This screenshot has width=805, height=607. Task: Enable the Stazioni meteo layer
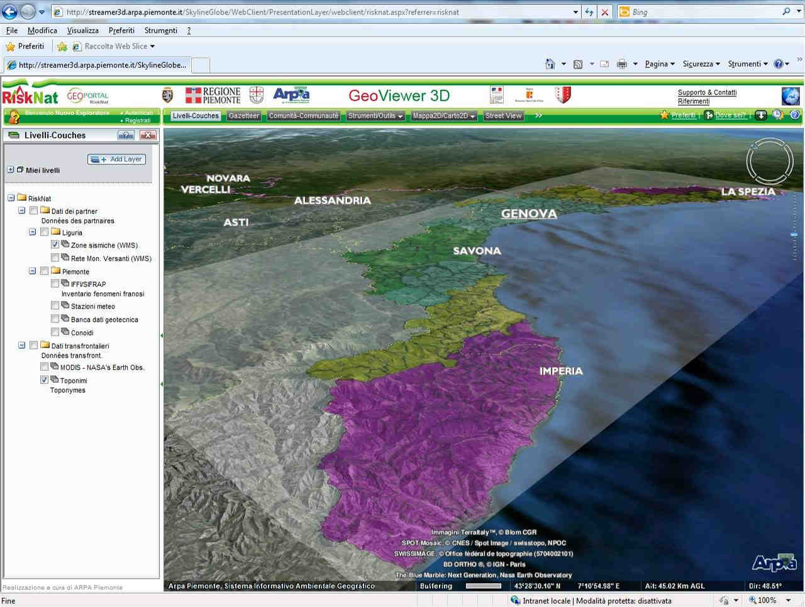pyautogui.click(x=55, y=305)
